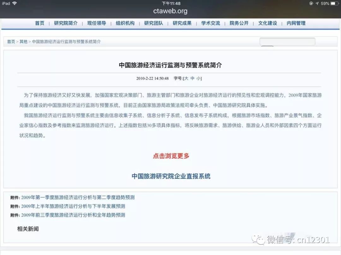Screen dimensions: 341x255
Task: Go to 现任领导 page
Action: click(97, 23)
